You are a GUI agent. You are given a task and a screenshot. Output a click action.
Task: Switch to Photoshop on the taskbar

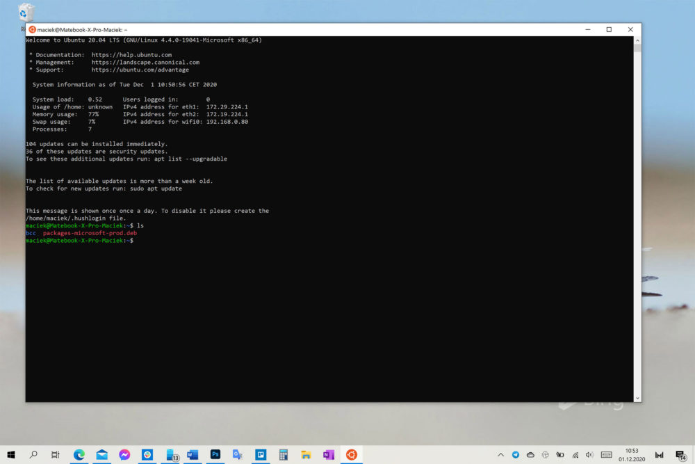coord(215,455)
